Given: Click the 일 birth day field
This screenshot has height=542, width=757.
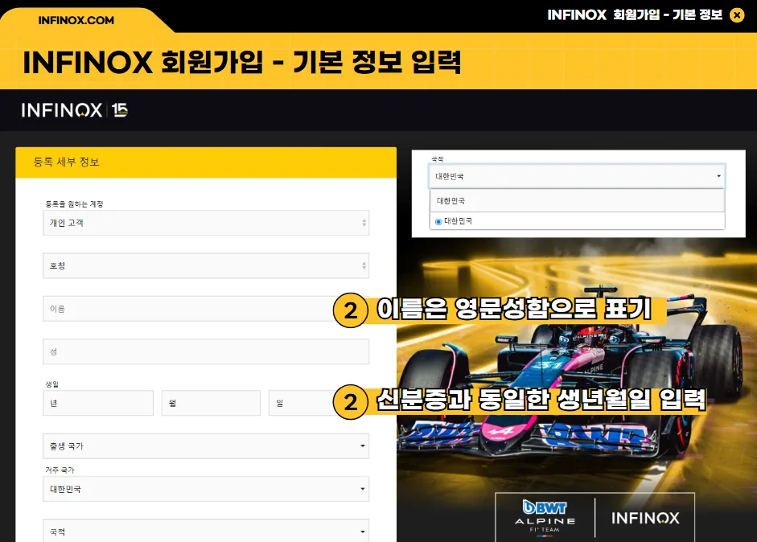Looking at the screenshot, I should (302, 403).
